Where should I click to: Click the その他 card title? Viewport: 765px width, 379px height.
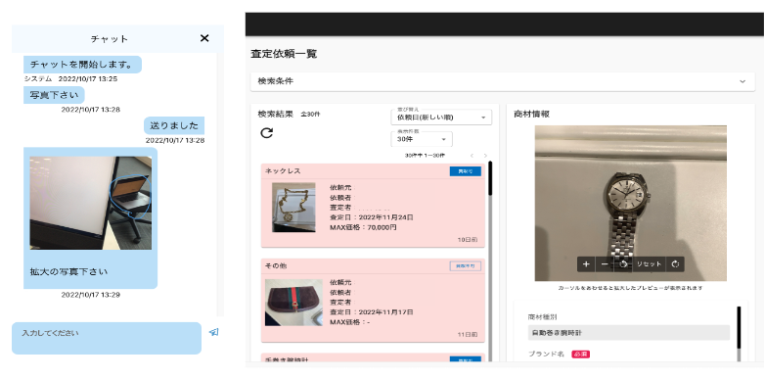276,265
